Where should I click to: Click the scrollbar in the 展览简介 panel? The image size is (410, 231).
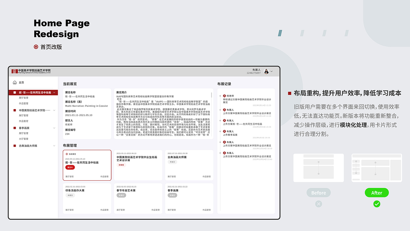[211, 95]
